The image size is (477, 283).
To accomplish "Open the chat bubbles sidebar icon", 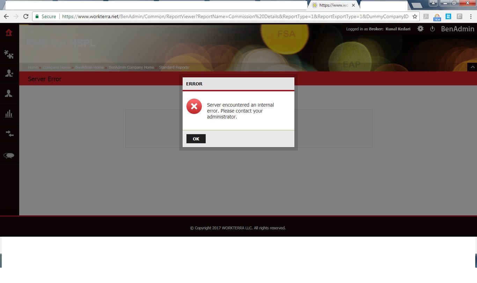I will pyautogui.click(x=9, y=155).
